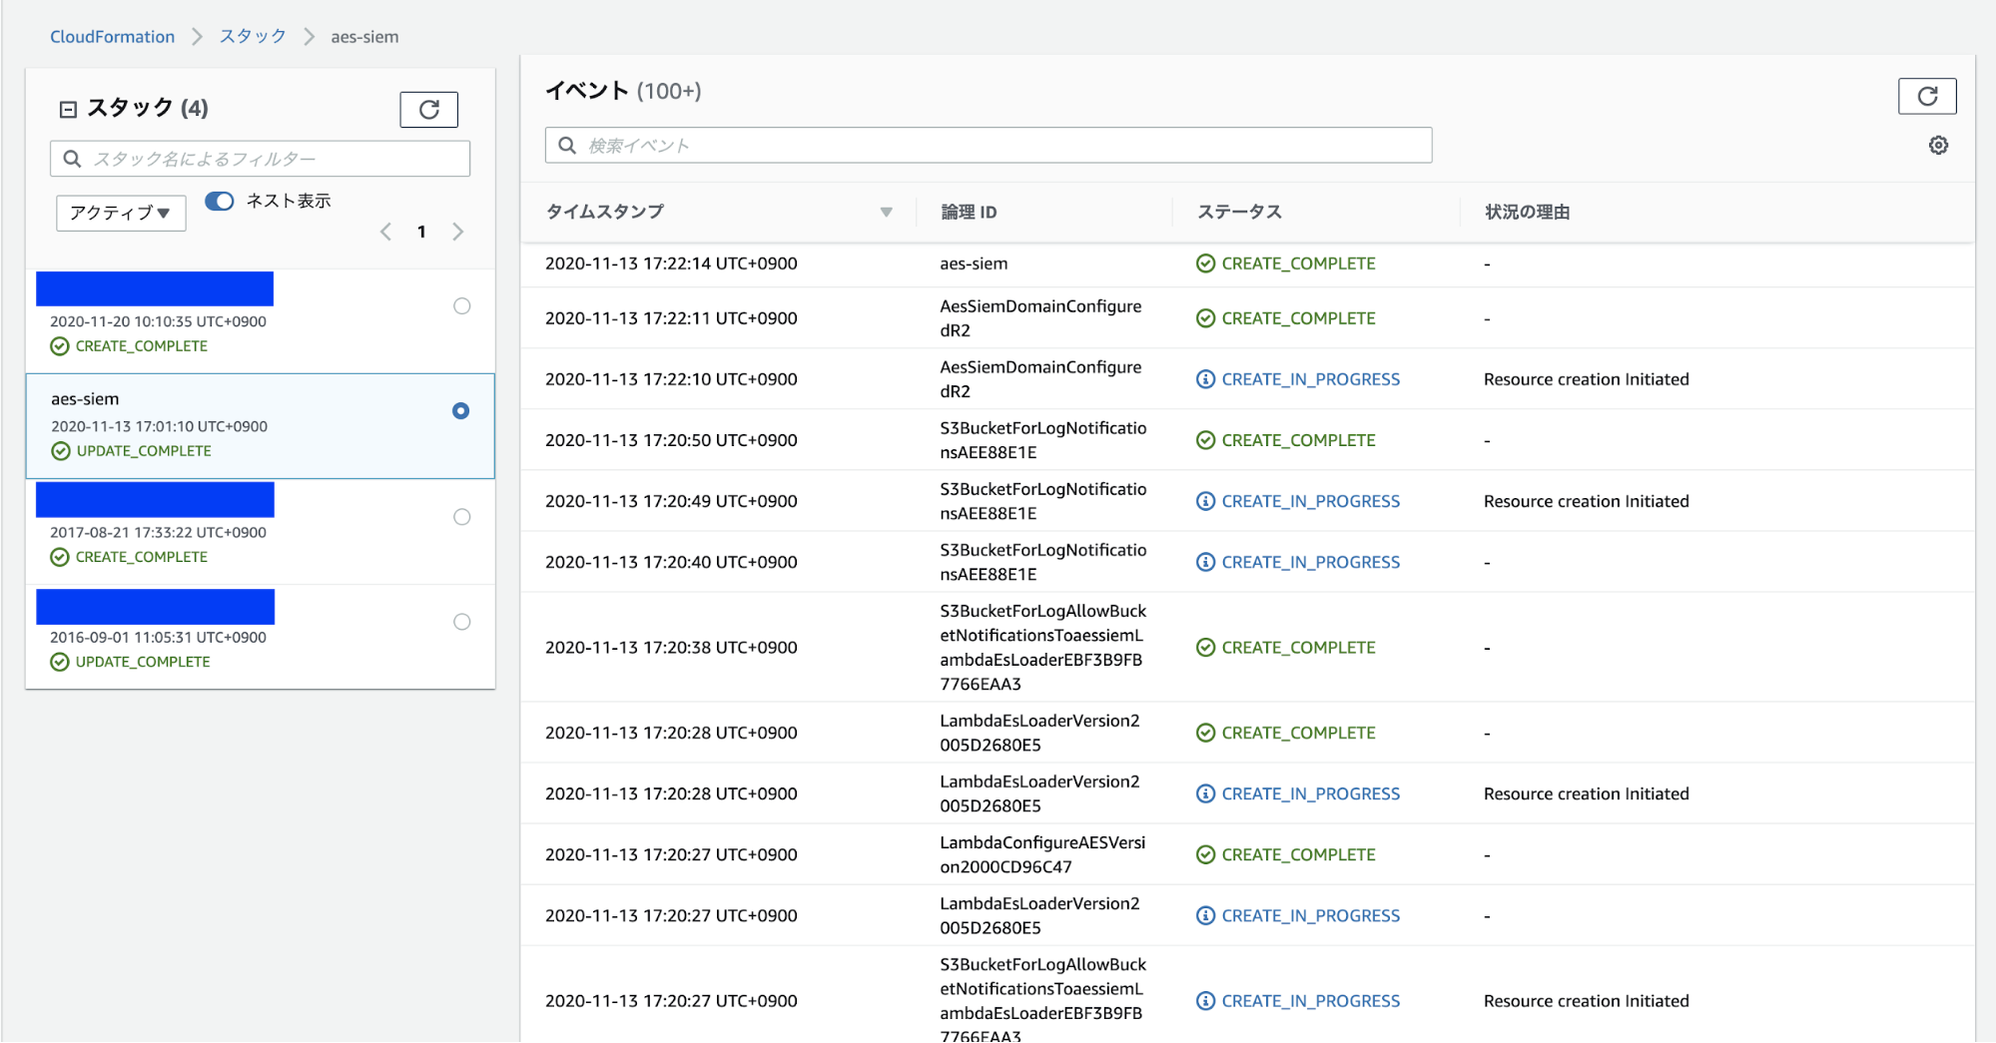Click timestamp 2020-11-13 17:22:14 UTC+0900
1996x1043 pixels.
coord(671,263)
